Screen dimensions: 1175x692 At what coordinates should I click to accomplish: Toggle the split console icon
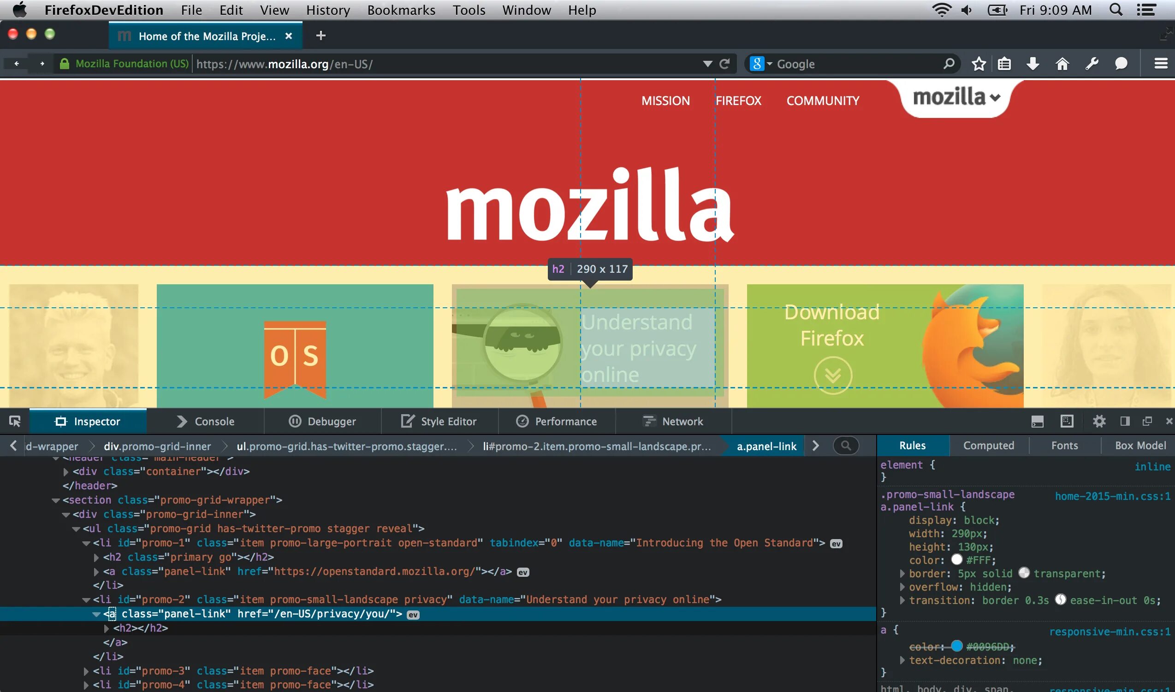(x=1037, y=422)
